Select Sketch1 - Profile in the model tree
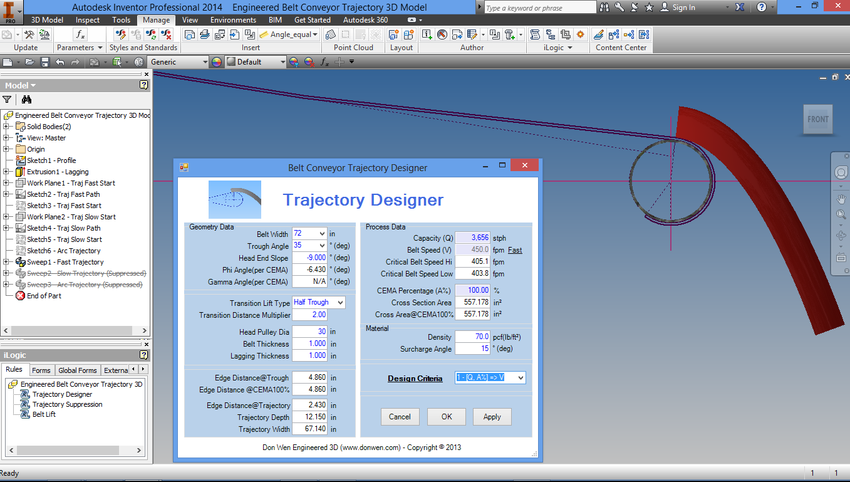 (51, 160)
